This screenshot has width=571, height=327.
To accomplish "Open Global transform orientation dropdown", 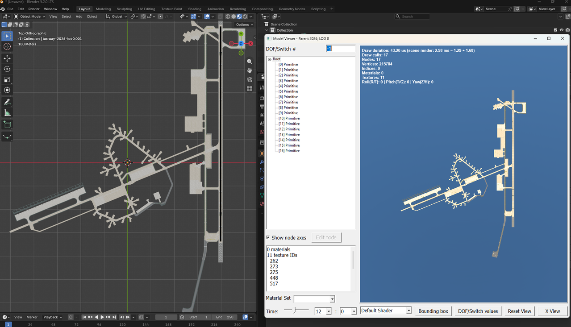I will pos(116,17).
